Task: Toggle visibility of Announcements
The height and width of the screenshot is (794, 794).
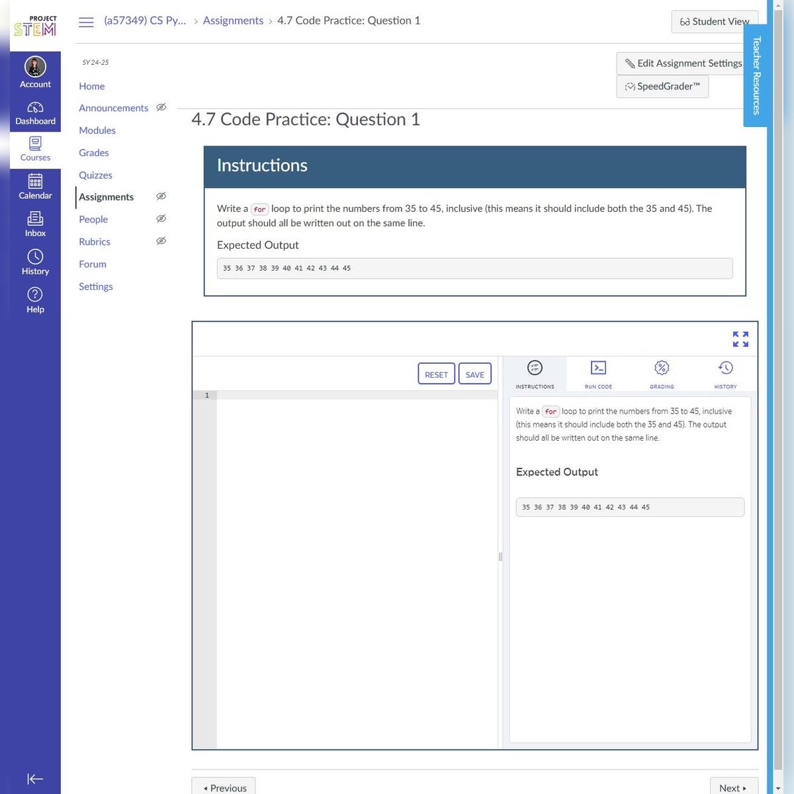Action: point(161,107)
